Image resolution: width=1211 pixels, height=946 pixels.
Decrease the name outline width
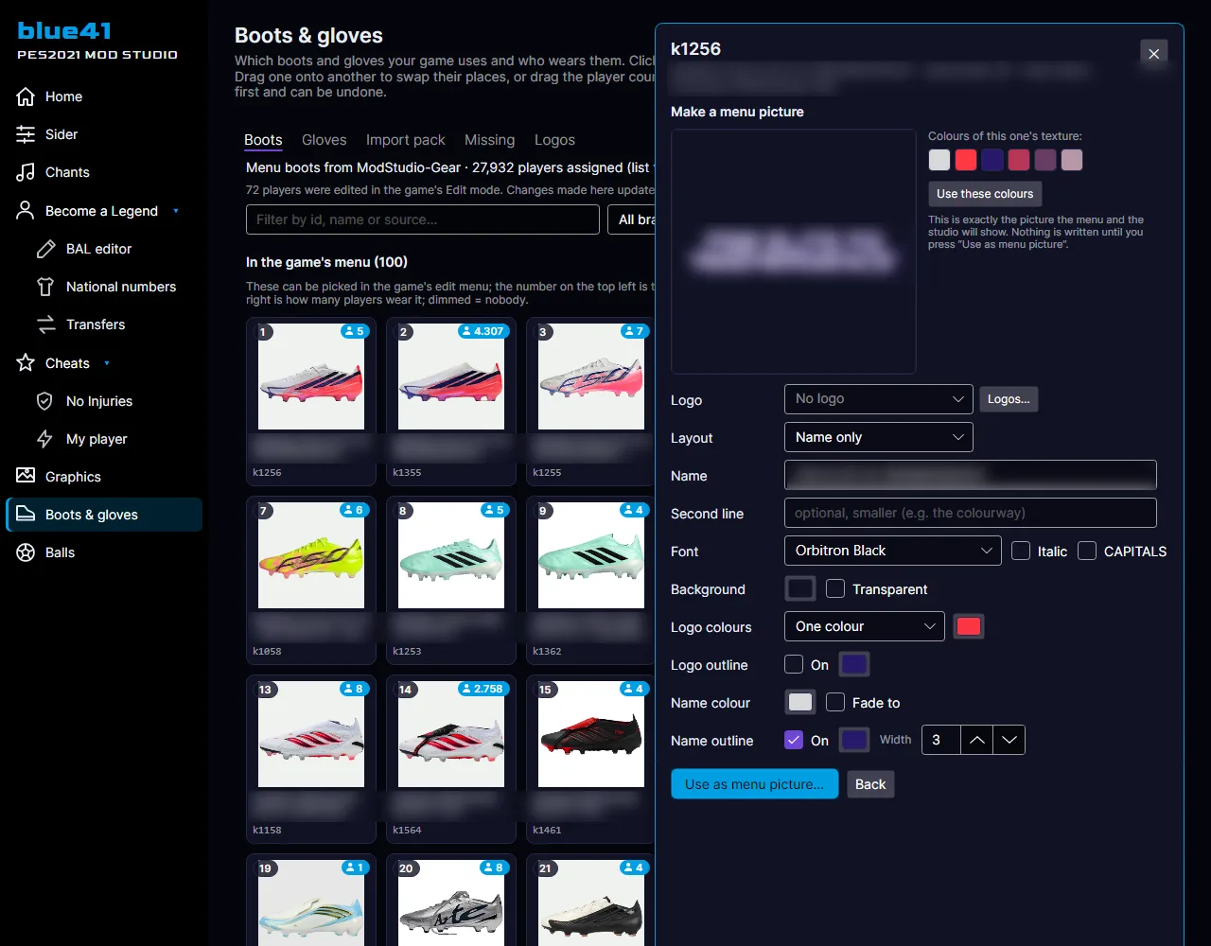[1009, 740]
